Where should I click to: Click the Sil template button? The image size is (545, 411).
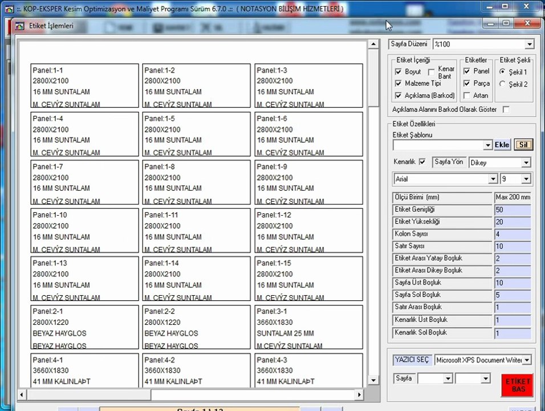click(523, 145)
